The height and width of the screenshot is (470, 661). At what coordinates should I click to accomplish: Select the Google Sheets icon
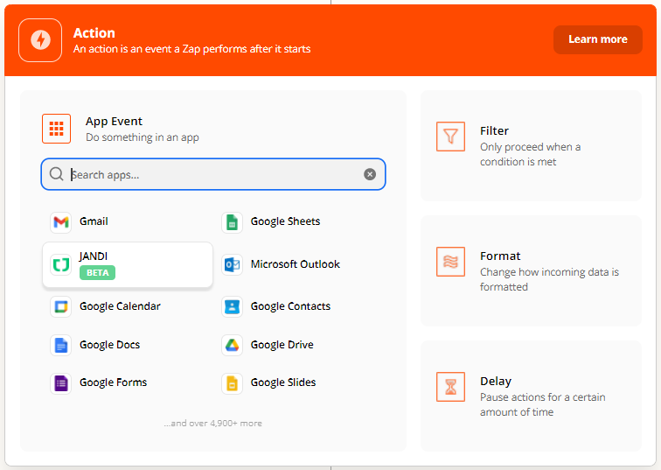[x=232, y=222]
